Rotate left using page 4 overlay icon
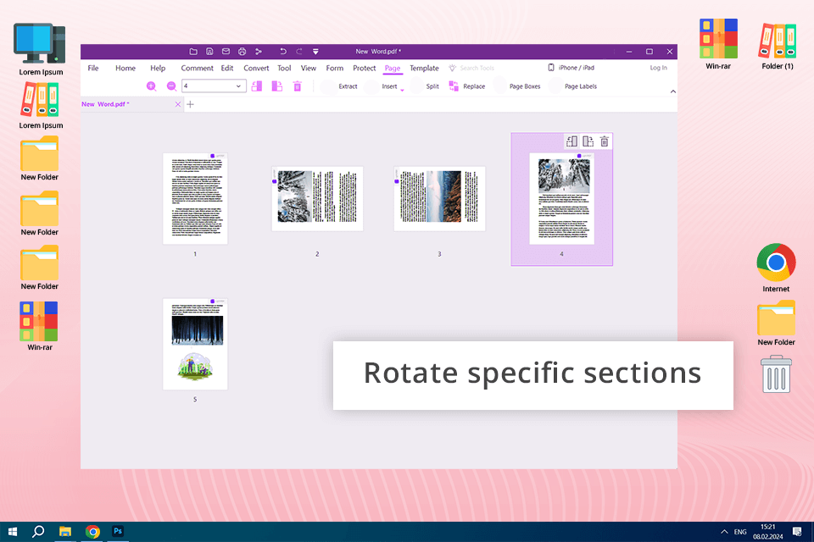The height and width of the screenshot is (542, 814). pos(571,141)
